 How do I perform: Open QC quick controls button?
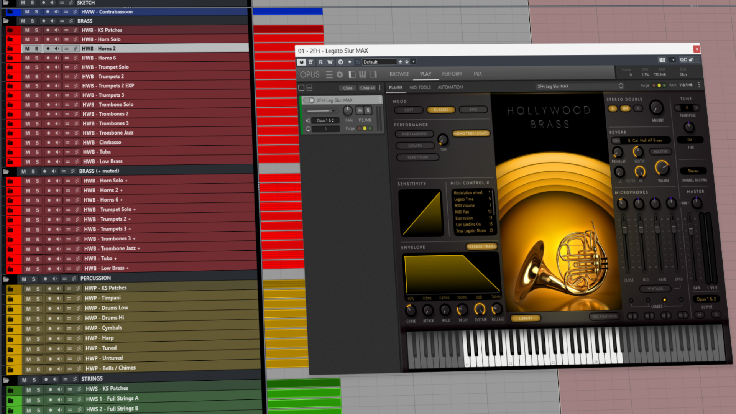683,60
